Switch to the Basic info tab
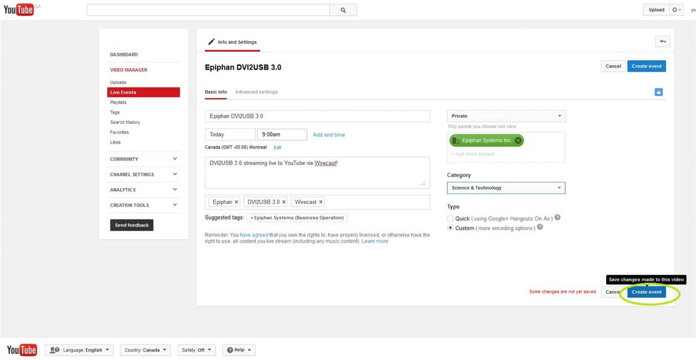 (x=216, y=92)
